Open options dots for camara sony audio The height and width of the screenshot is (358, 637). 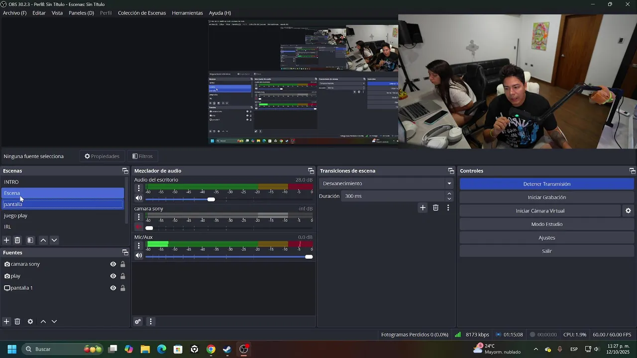(x=139, y=217)
